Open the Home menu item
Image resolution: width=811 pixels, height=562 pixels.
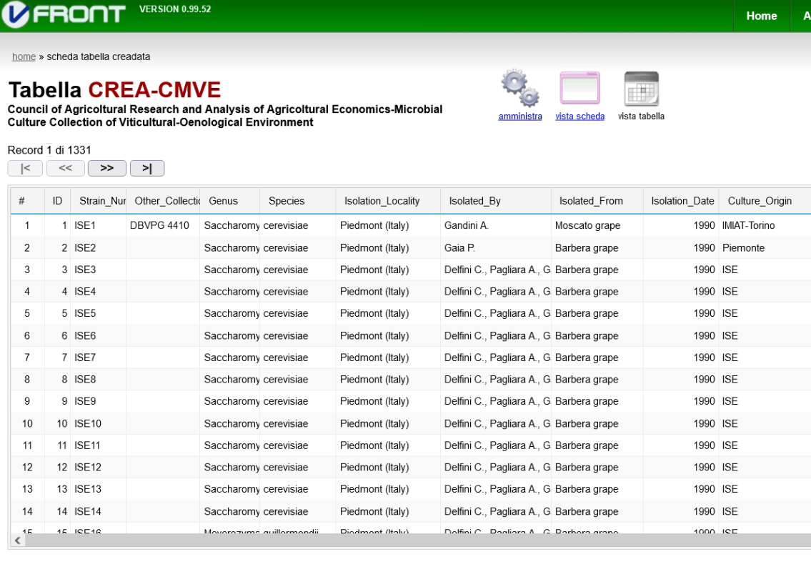tap(762, 16)
